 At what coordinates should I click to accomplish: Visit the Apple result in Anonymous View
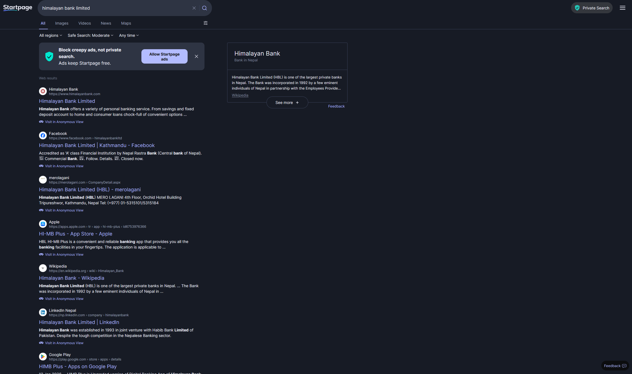[61, 255]
